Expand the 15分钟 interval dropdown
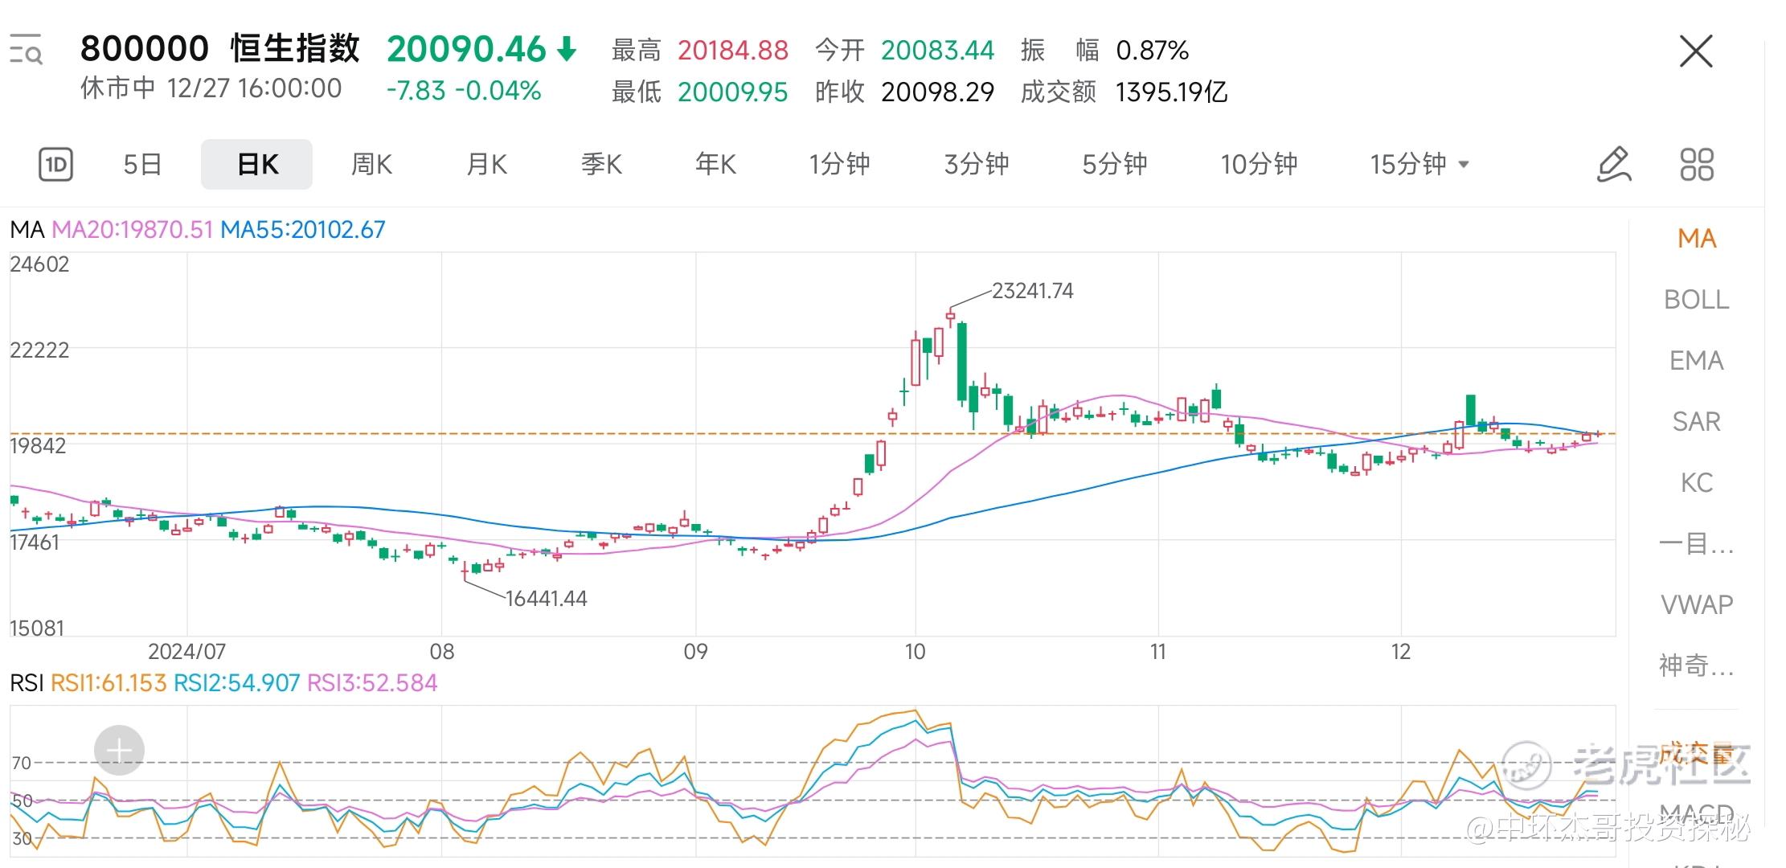Image resolution: width=1786 pixels, height=868 pixels. [1419, 164]
